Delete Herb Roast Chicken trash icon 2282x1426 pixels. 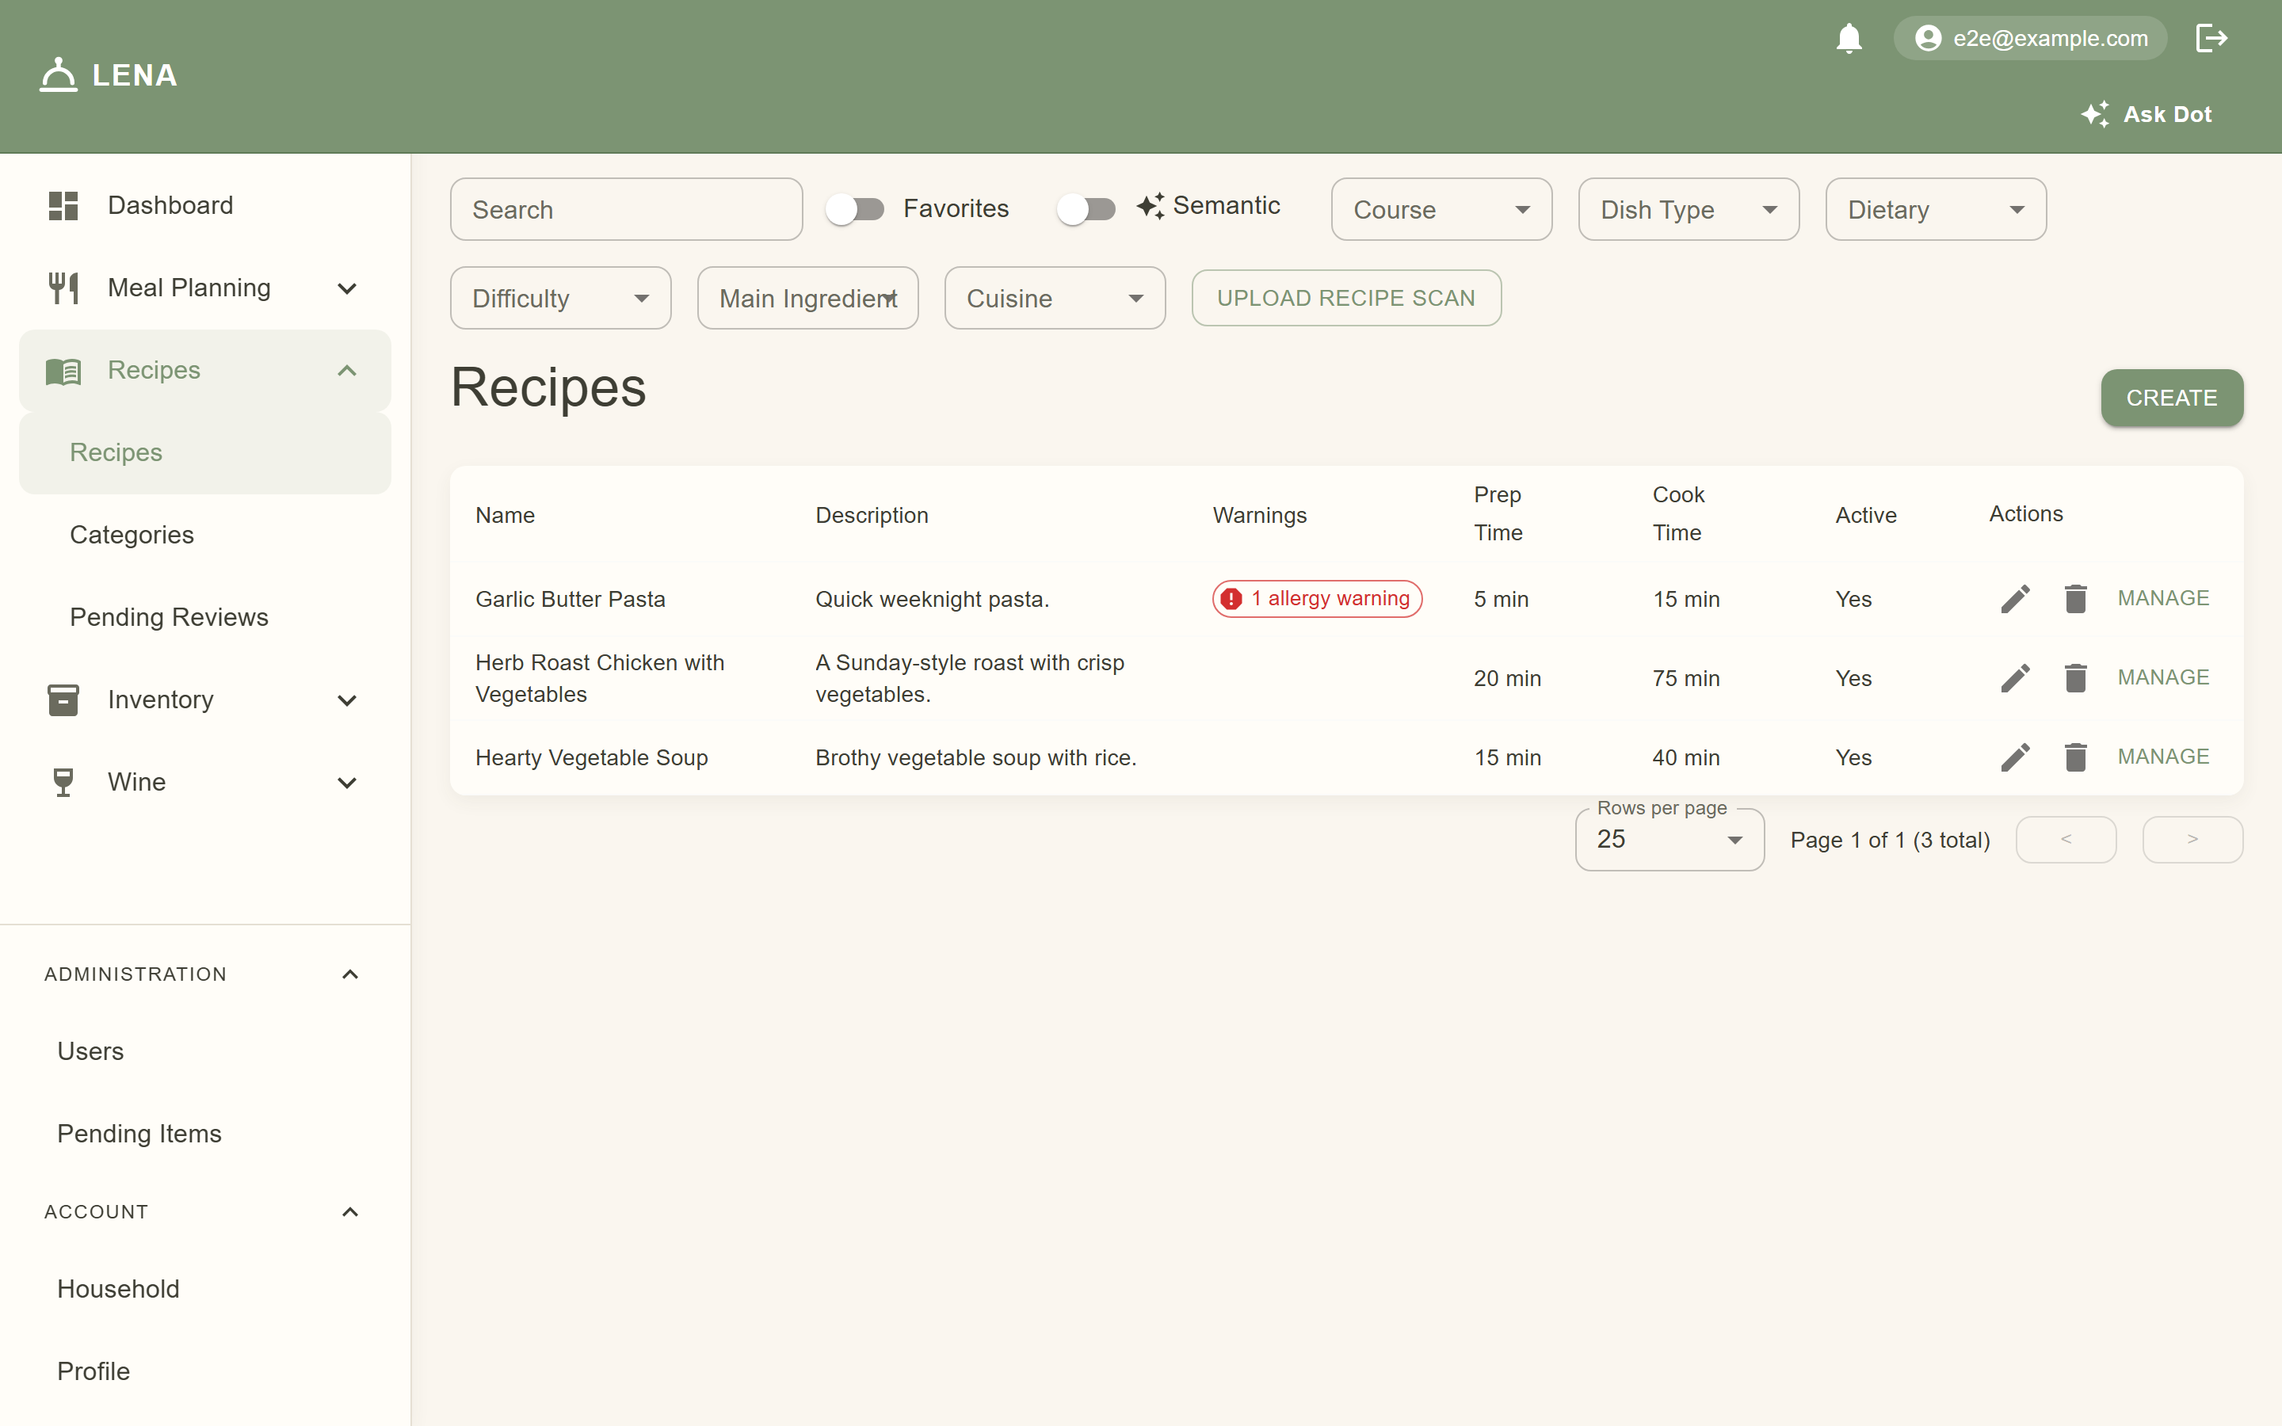click(2075, 678)
